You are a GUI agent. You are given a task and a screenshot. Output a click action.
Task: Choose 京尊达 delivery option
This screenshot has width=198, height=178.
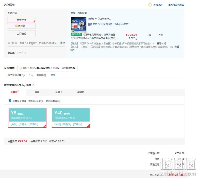click(22, 26)
